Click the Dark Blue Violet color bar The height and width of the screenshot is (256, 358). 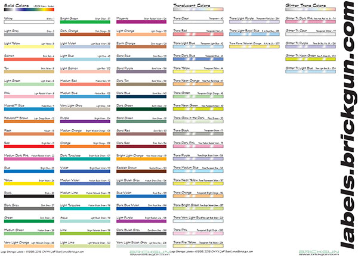[x=141, y=208]
